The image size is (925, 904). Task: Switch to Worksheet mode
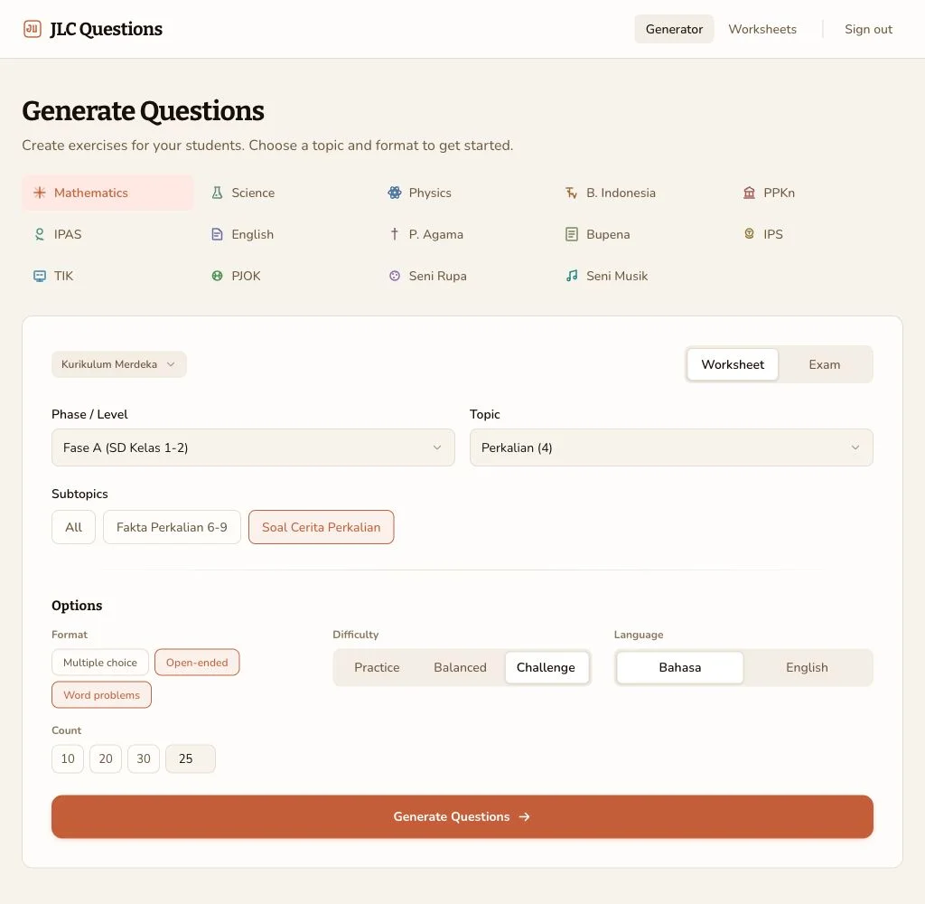tap(733, 364)
